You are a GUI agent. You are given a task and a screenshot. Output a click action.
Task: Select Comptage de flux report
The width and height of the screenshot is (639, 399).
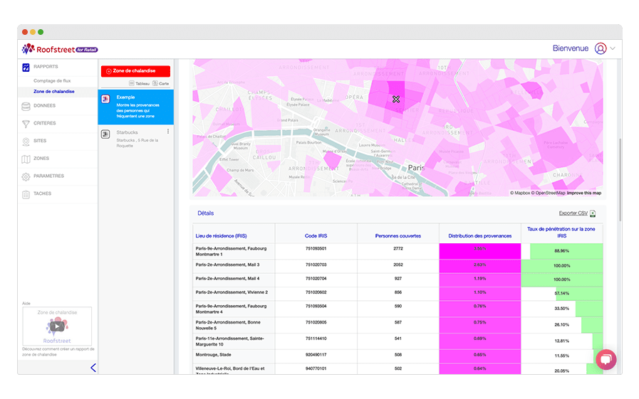click(x=52, y=81)
